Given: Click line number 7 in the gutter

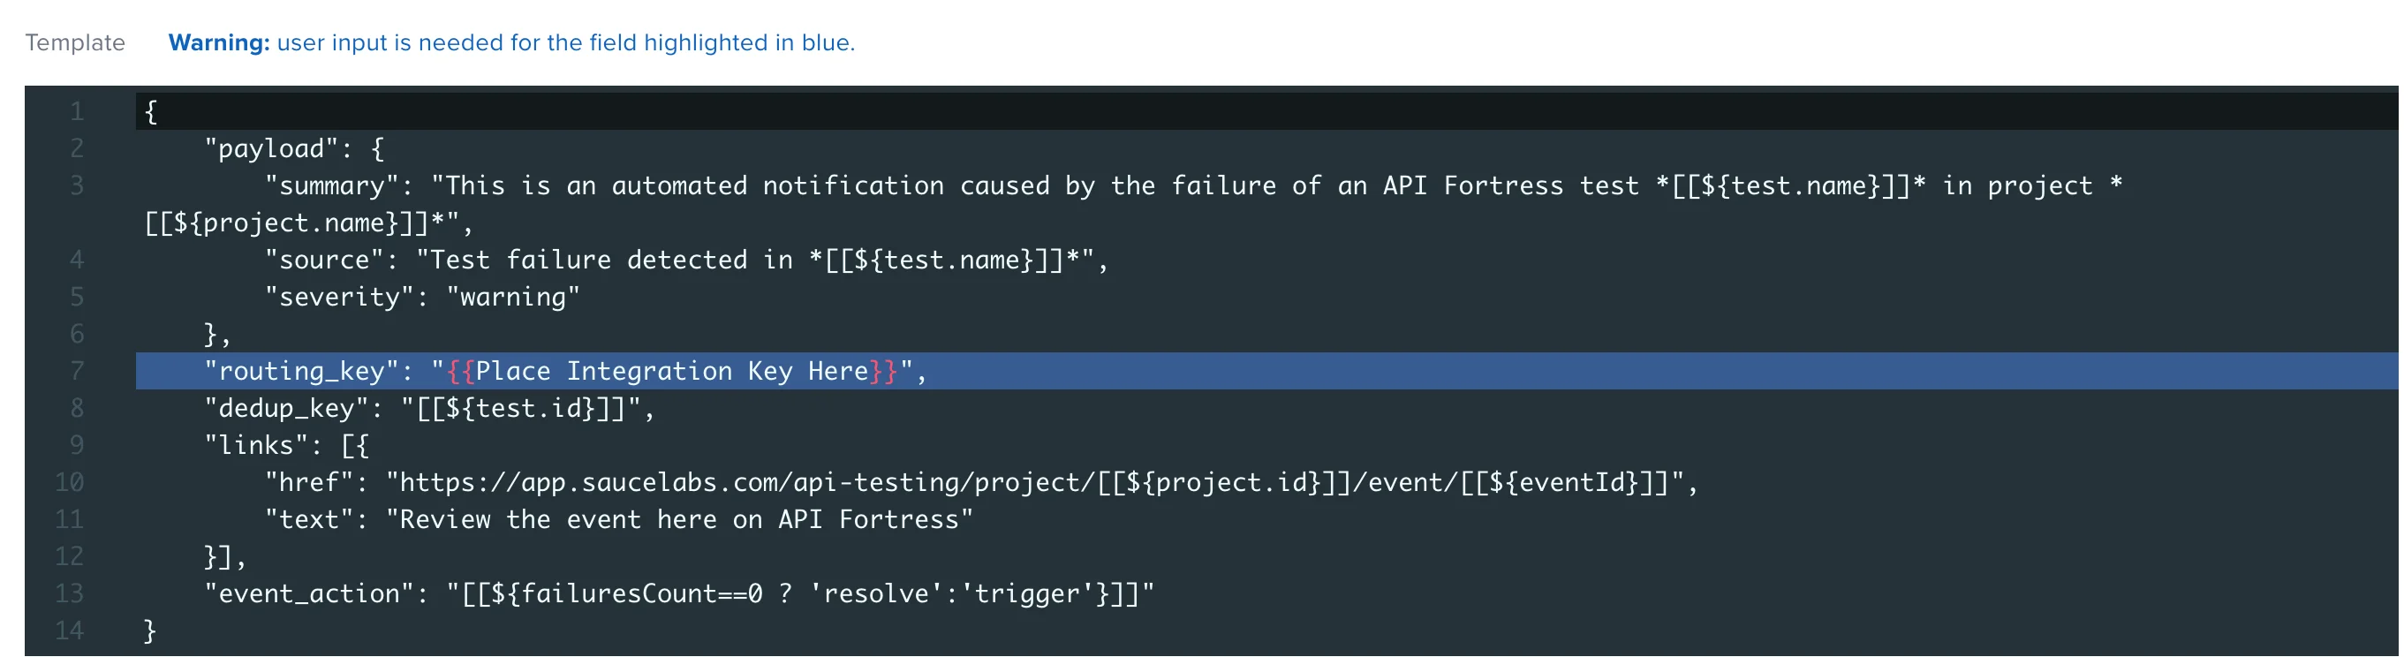Looking at the screenshot, I should pos(78,371).
